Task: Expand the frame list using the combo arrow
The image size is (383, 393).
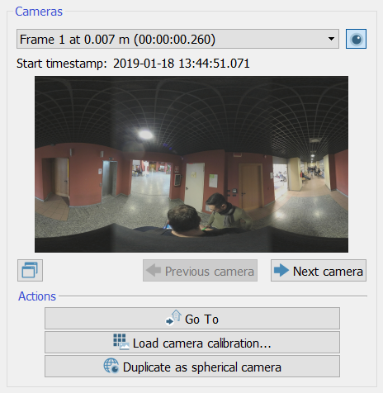Action: [x=332, y=39]
